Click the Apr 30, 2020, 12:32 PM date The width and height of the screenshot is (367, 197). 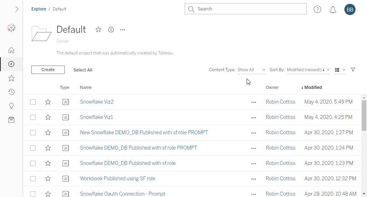click(x=330, y=179)
